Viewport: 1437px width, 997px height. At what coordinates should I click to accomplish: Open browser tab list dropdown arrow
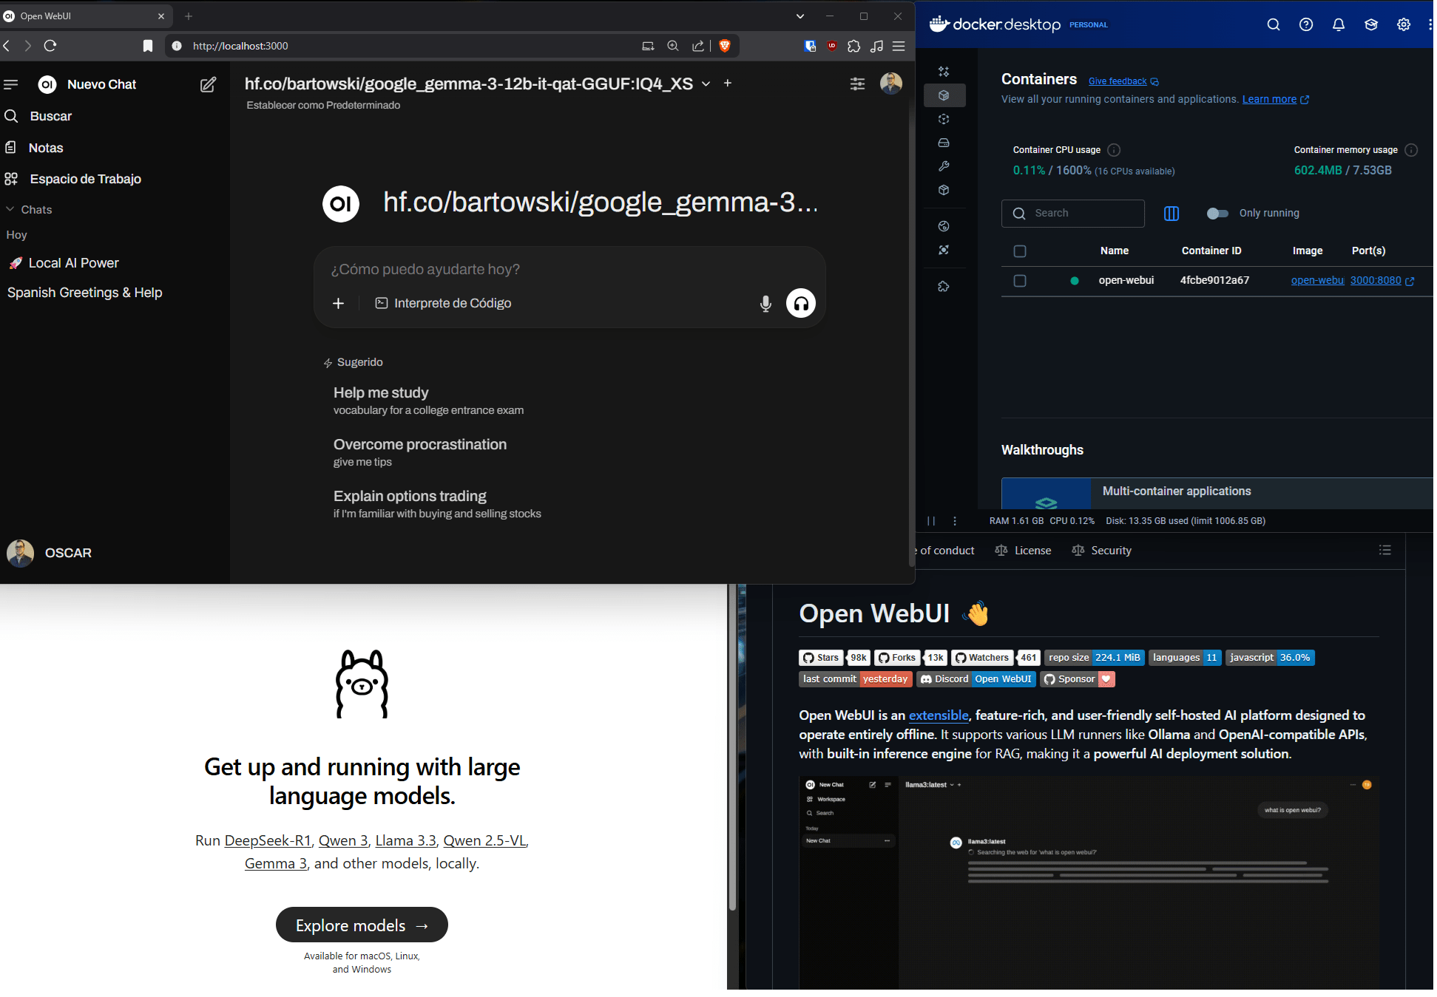[799, 16]
